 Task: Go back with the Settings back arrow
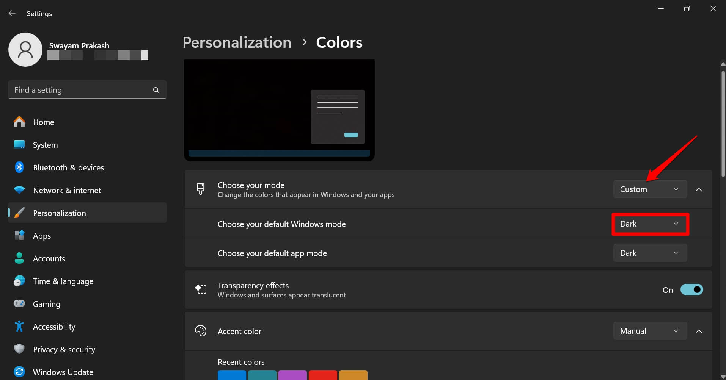pyautogui.click(x=12, y=13)
